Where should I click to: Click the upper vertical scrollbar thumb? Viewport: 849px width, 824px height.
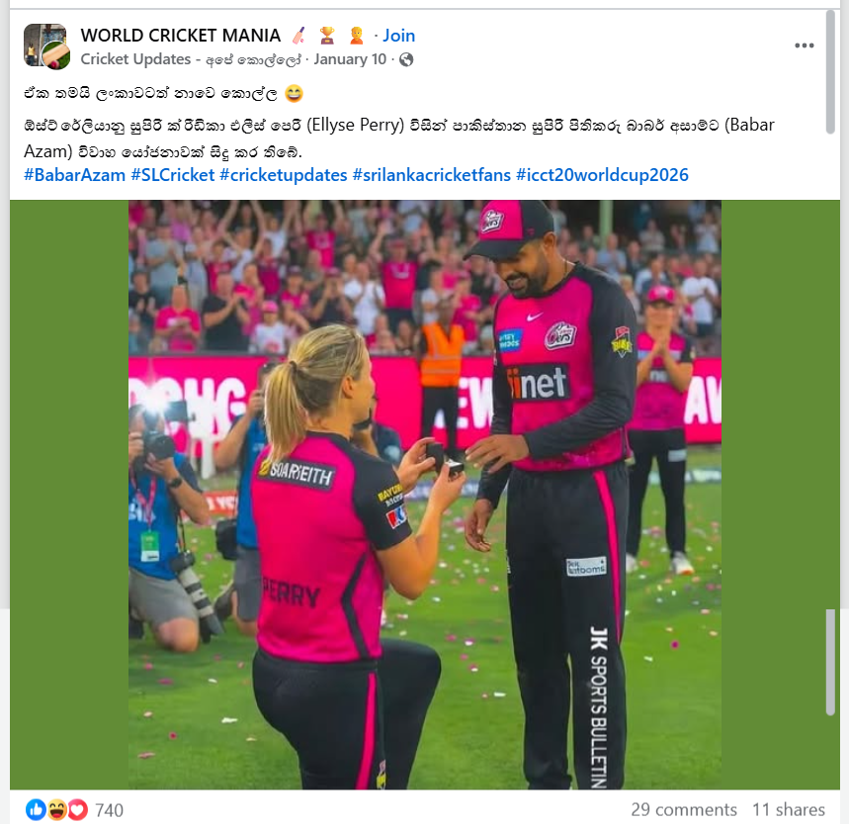pos(830,71)
